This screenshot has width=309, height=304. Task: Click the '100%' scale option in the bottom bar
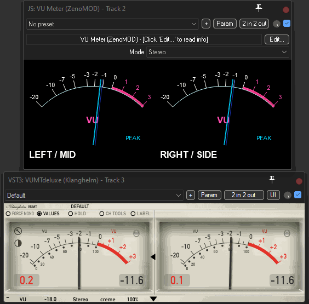133,299
